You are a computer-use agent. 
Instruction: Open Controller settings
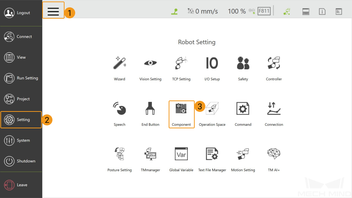tap(274, 69)
